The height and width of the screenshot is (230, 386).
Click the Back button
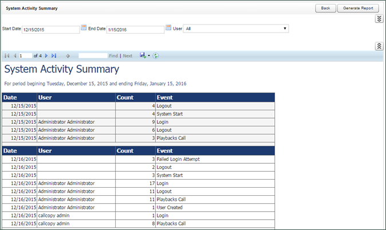[325, 8]
